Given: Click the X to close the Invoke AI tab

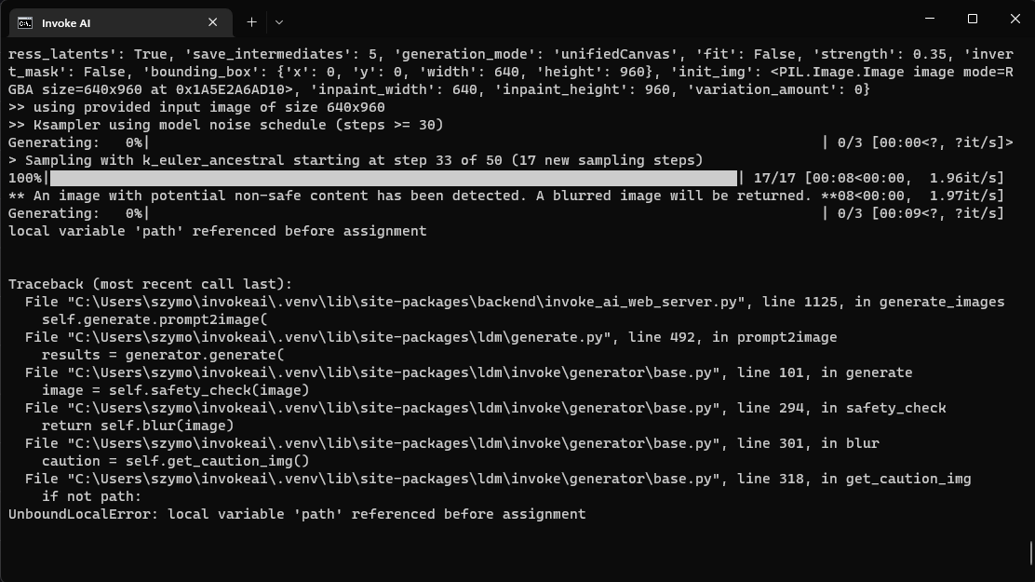Looking at the screenshot, I should 212,22.
